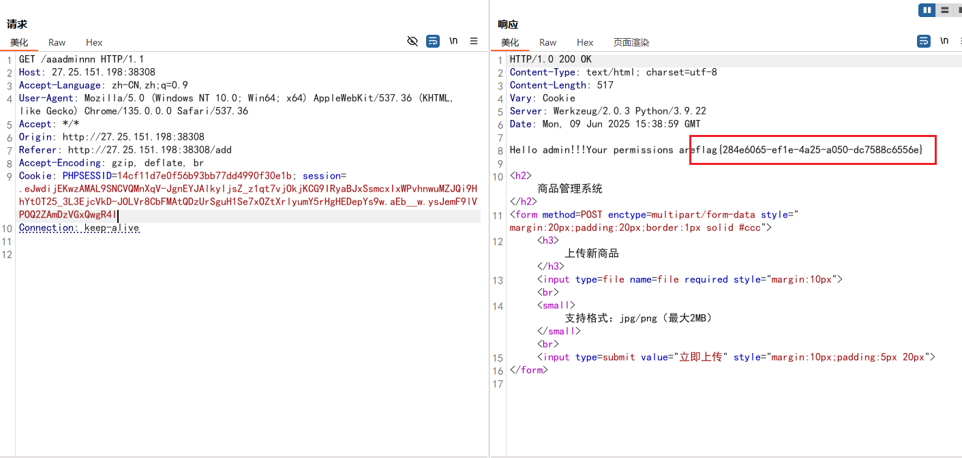Screen dimensions: 962x458
Task: Click flag{284e6065...} text in response
Action: pyautogui.click(x=809, y=150)
